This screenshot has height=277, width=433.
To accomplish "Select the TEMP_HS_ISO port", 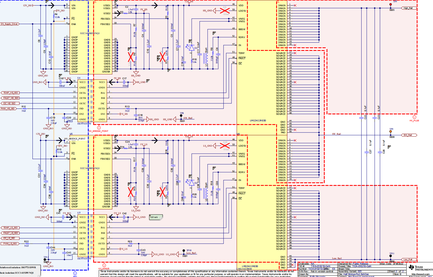I will point(10,93).
